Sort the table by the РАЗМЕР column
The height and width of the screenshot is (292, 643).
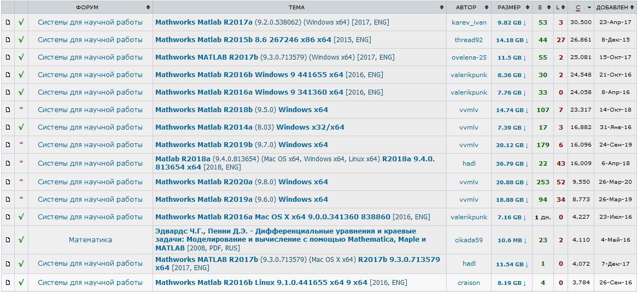coord(512,8)
